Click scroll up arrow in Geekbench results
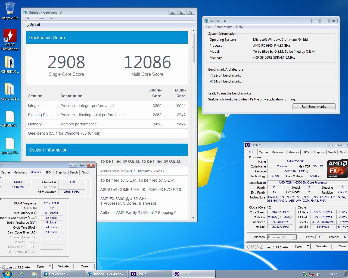The height and width of the screenshot is (278, 348). 193,31
